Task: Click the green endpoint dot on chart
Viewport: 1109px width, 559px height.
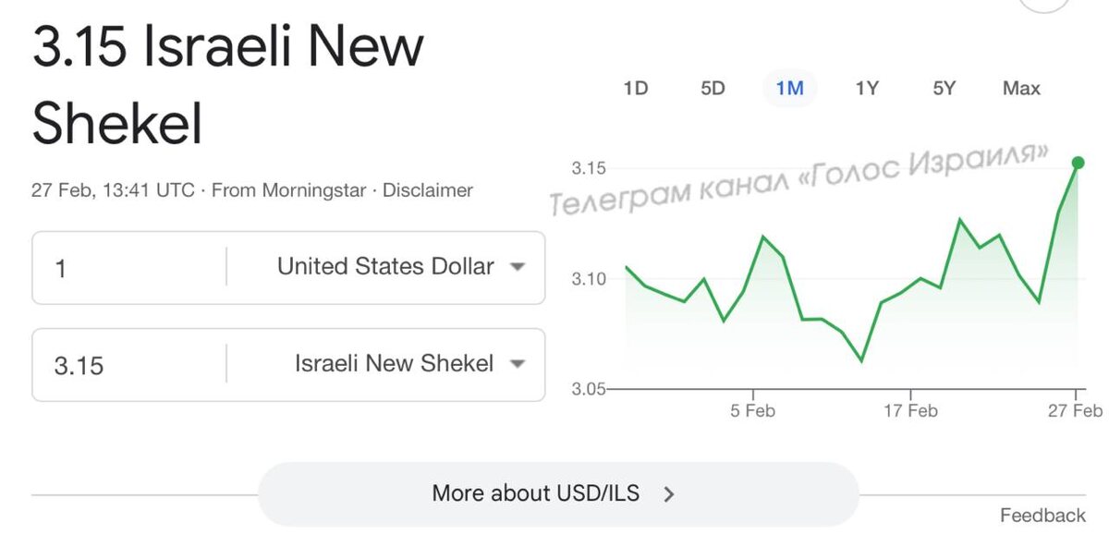Action: 1078,163
